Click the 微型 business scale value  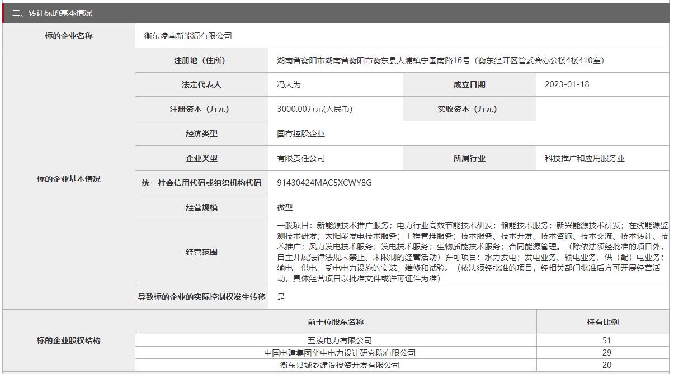tap(285, 207)
